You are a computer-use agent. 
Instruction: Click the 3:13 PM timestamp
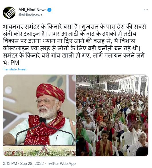coord(10,163)
